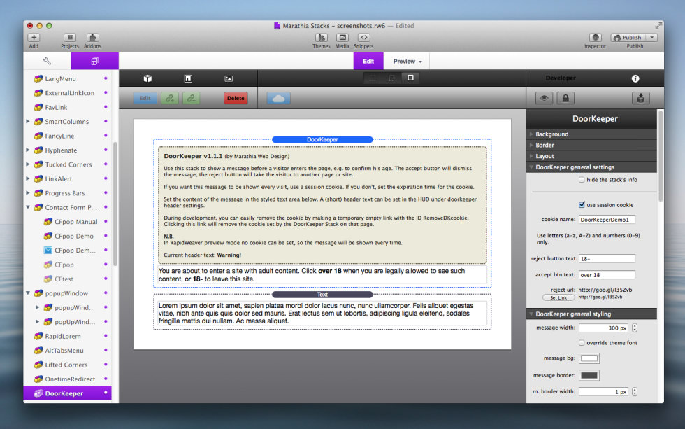This screenshot has width=685, height=429.
Task: Click the message width field
Action: 604,328
